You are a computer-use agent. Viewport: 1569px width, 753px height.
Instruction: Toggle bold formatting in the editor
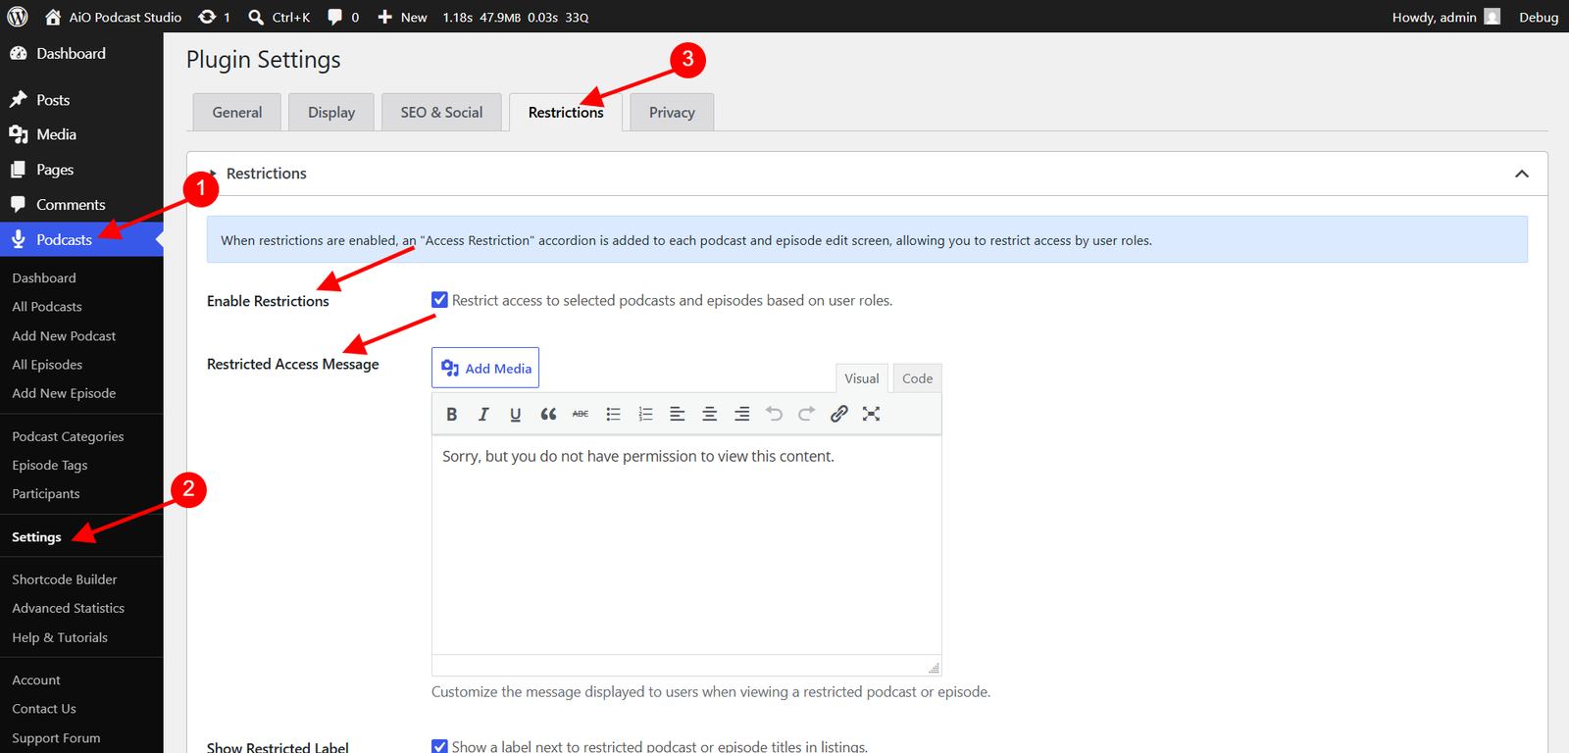[451, 414]
